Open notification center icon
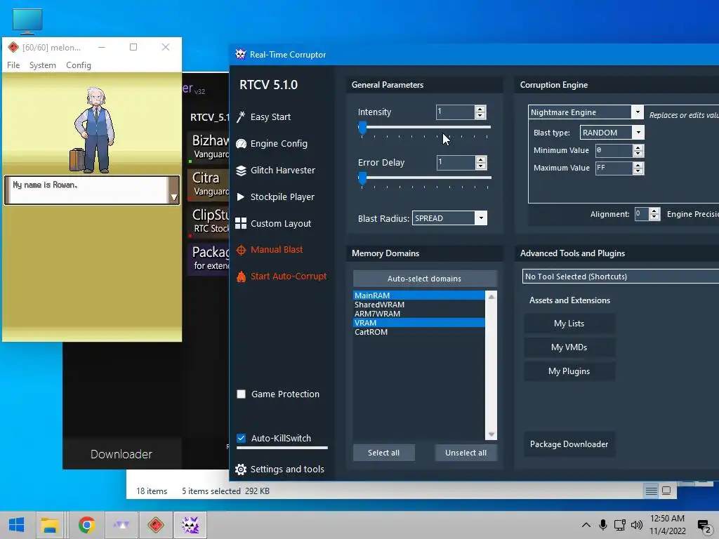719x539 pixels. point(704,526)
